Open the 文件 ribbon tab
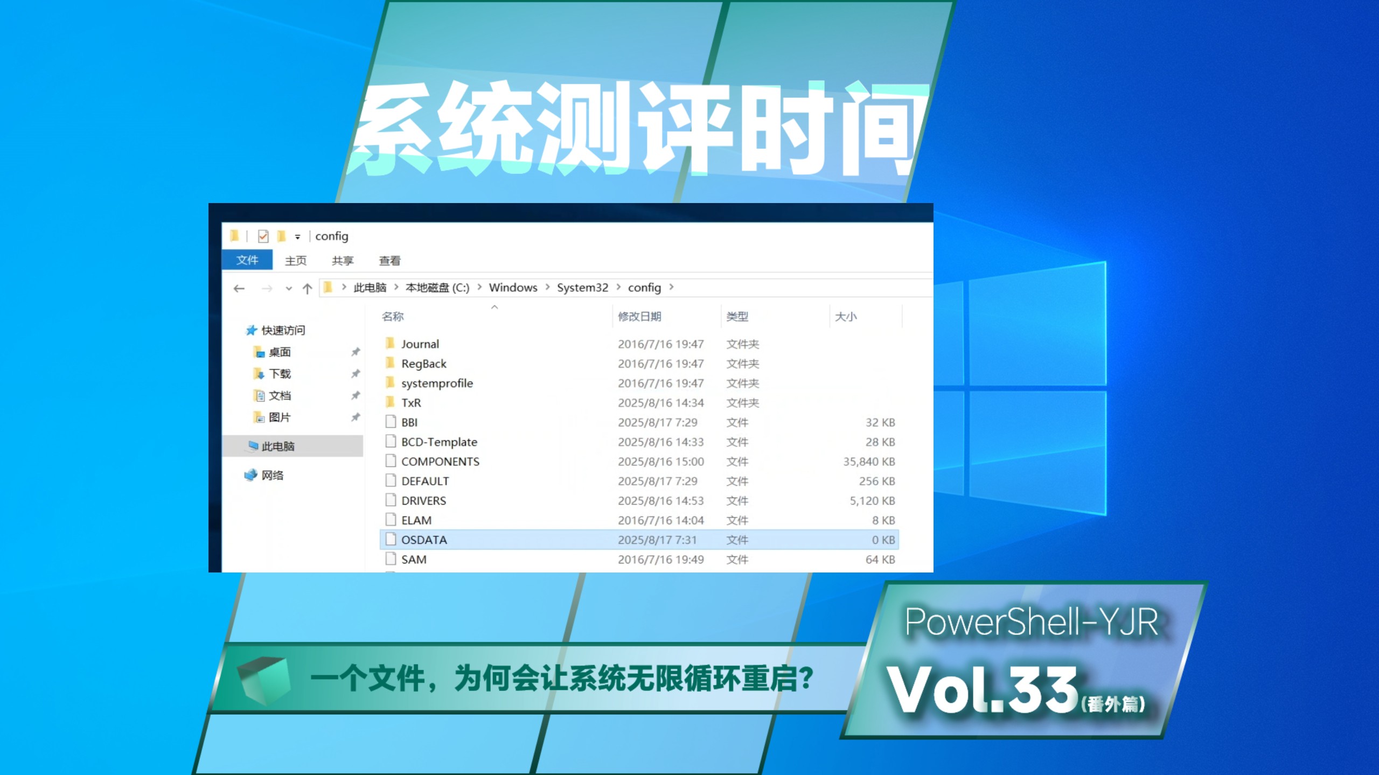This screenshot has height=775, width=1379. tap(247, 260)
